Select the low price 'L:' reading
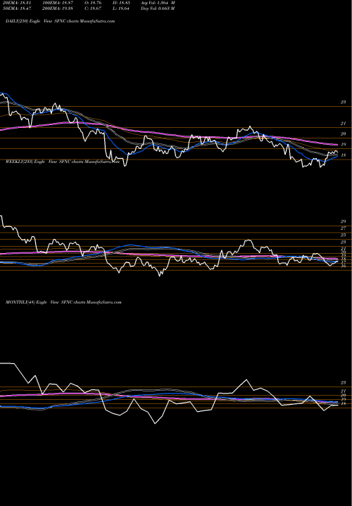352x506 pixels. [x=121, y=8]
